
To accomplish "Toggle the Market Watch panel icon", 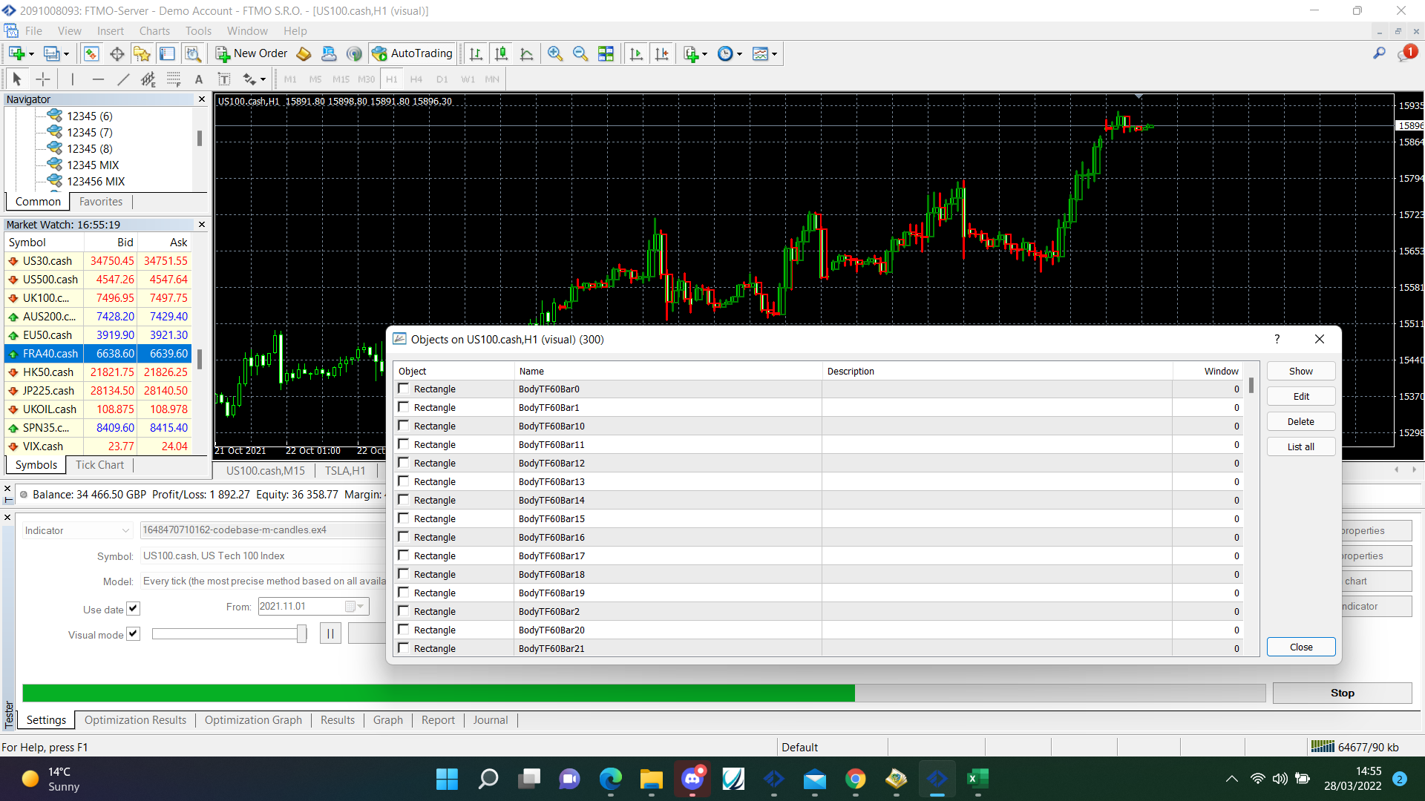I will [91, 53].
